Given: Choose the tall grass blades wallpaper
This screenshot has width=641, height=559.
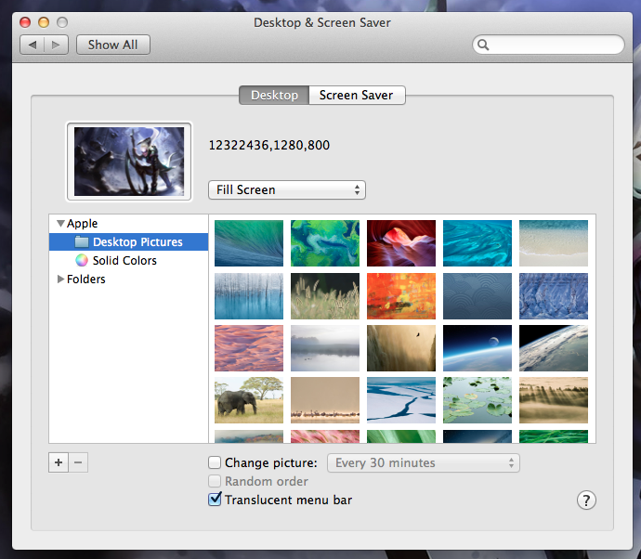Looking at the screenshot, I should (325, 296).
